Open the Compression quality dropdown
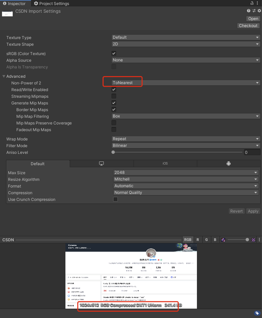 pos(186,193)
